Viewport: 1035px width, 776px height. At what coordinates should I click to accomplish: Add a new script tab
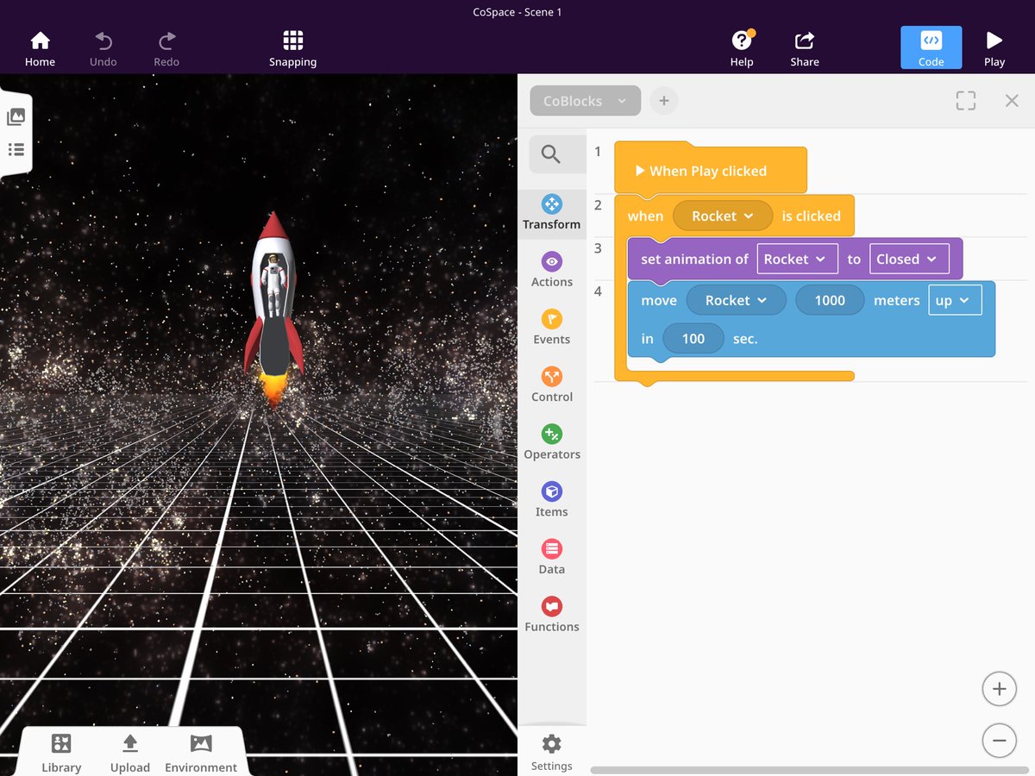664,101
